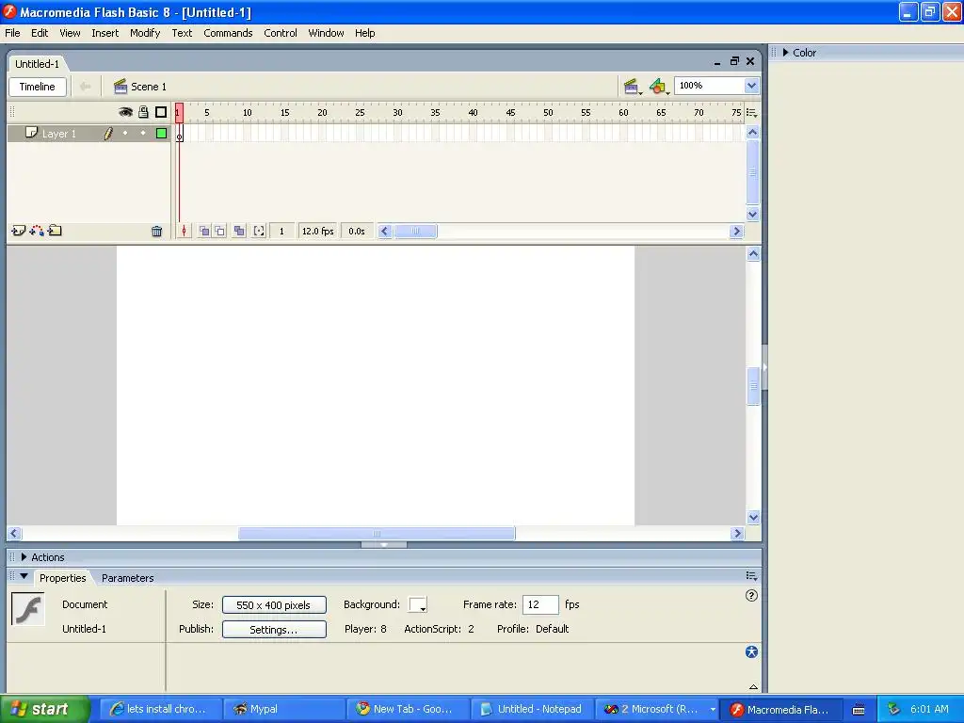The image size is (964, 723).
Task: Open the Text menu
Action: click(x=182, y=33)
